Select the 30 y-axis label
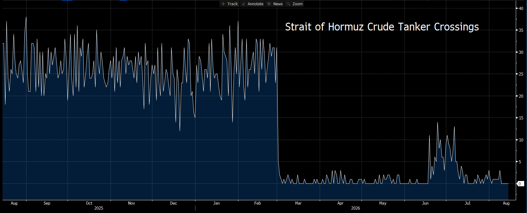 click(521, 52)
